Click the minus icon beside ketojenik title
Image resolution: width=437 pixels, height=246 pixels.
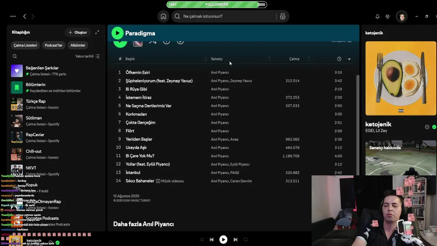tap(427, 127)
